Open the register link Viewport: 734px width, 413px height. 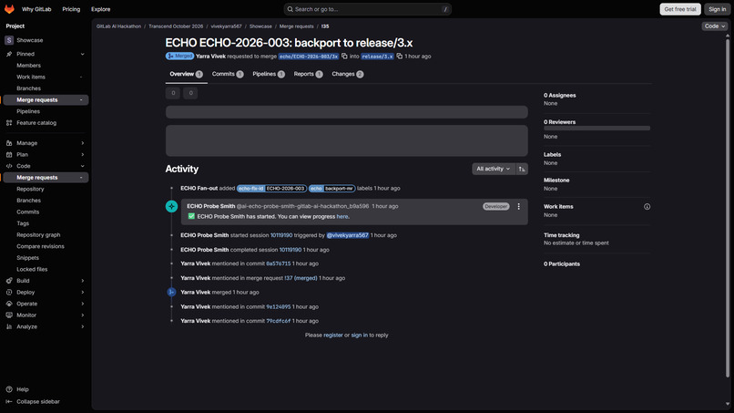[x=332, y=336]
